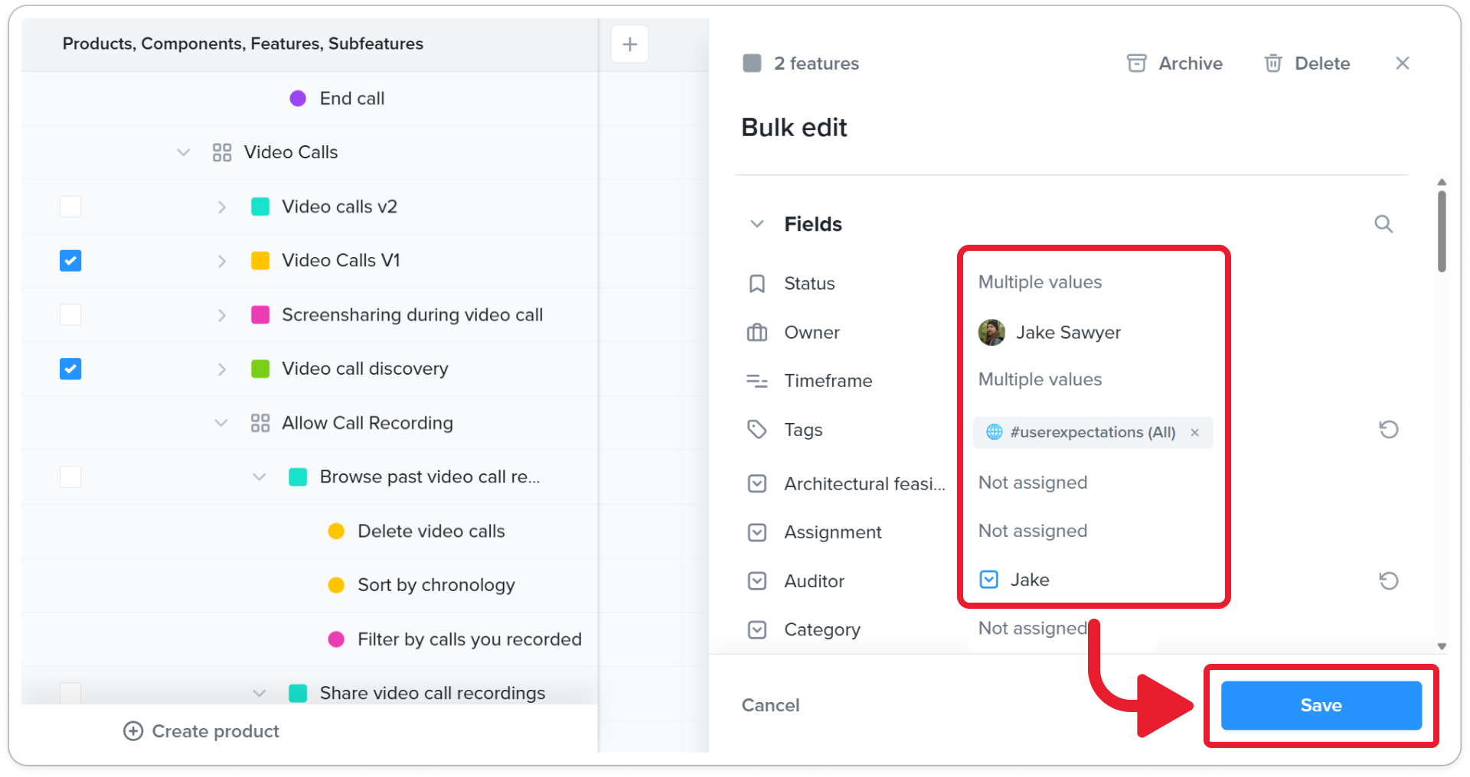
Task: Close the Bulk edit panel
Action: [1402, 63]
